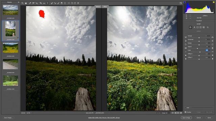Apply Level Upright correction
Image resolution: width=216 pixels, height=121 pixels.
[197, 27]
